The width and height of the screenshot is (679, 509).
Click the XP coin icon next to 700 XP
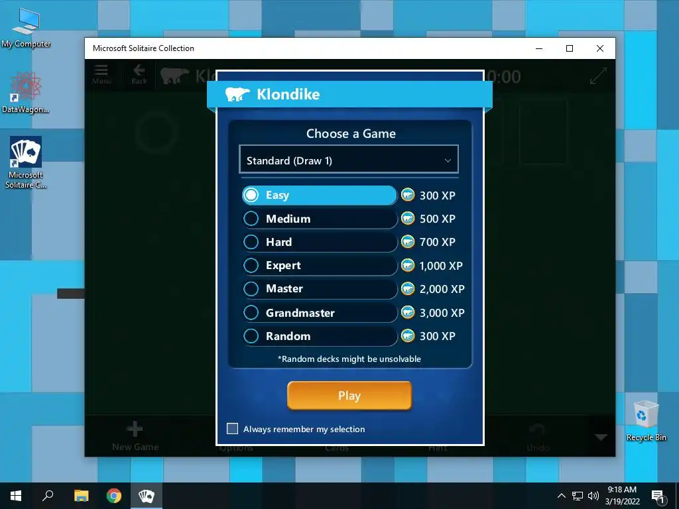(408, 242)
